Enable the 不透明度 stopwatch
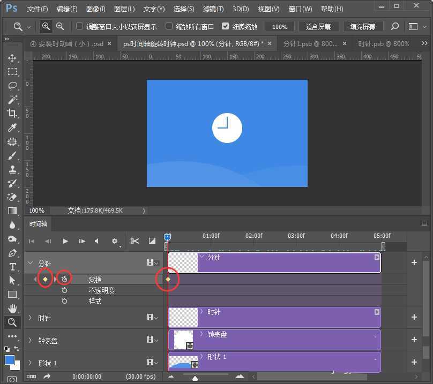Viewport: 433px width, 384px height. (x=64, y=290)
